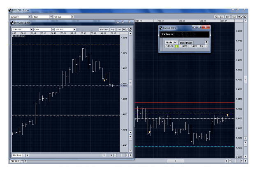Click vertical scrollbar thumb in 3 hour window

click(245, 79)
